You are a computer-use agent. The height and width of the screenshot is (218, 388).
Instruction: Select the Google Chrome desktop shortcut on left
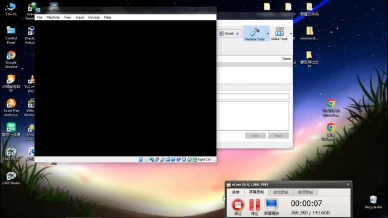point(11,59)
